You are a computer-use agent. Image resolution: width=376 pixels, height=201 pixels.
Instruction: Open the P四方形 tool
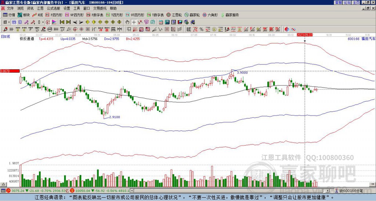[54, 15]
